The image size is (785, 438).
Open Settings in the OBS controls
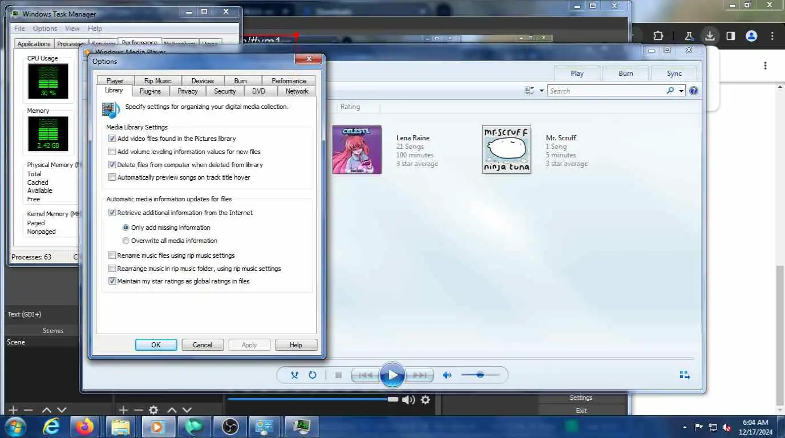(581, 398)
